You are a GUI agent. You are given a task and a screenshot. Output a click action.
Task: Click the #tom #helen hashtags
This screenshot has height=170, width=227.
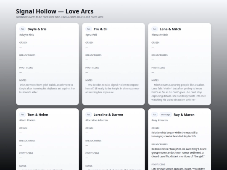(27, 120)
